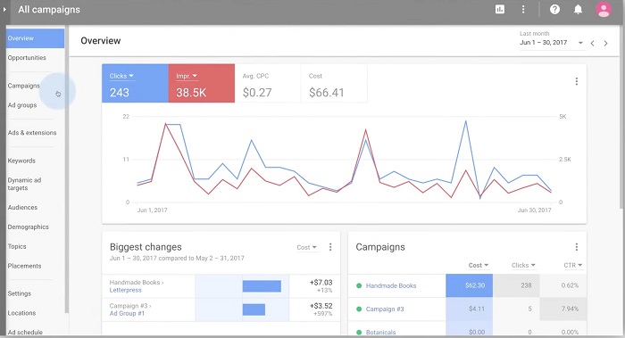Open Locations in the sidebar
The width and height of the screenshot is (625, 338).
click(x=21, y=313)
